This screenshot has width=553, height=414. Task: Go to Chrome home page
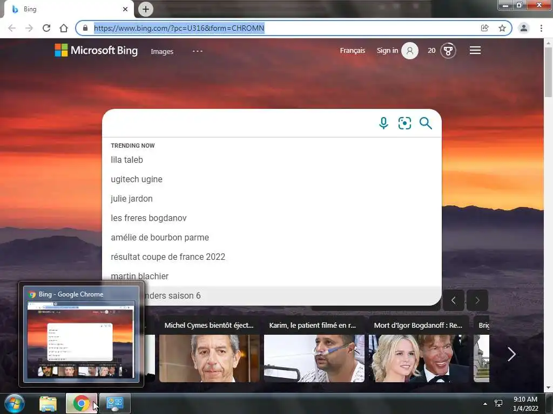(64, 28)
